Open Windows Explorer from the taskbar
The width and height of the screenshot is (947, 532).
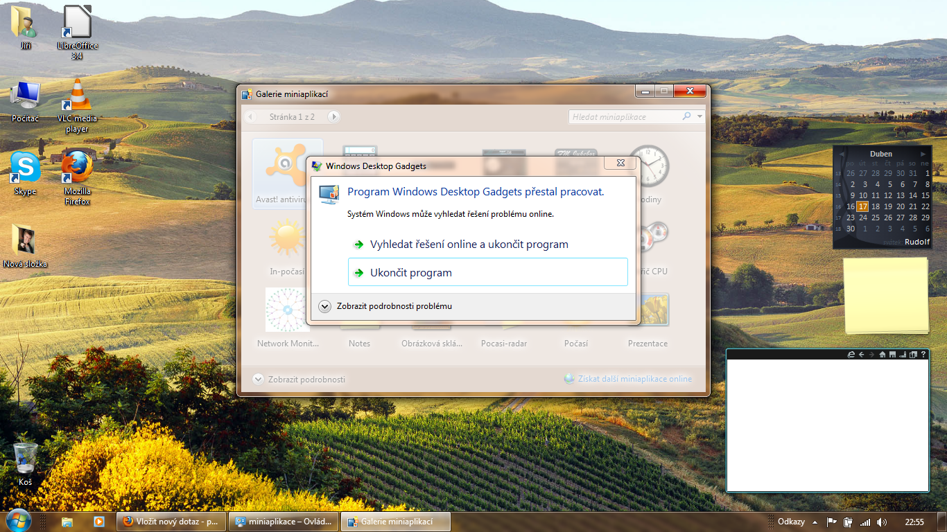click(67, 521)
